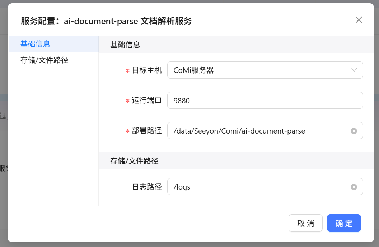Click the CoMi服务器 selected value text
Image resolution: width=379 pixels, height=247 pixels.
(194, 70)
